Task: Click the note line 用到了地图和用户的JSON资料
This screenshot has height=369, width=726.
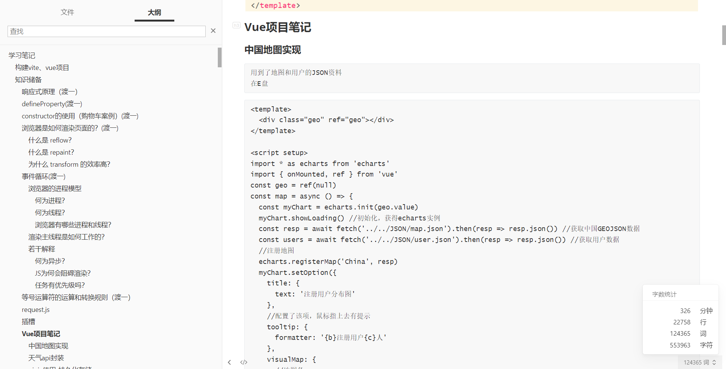Action: pyautogui.click(x=296, y=73)
